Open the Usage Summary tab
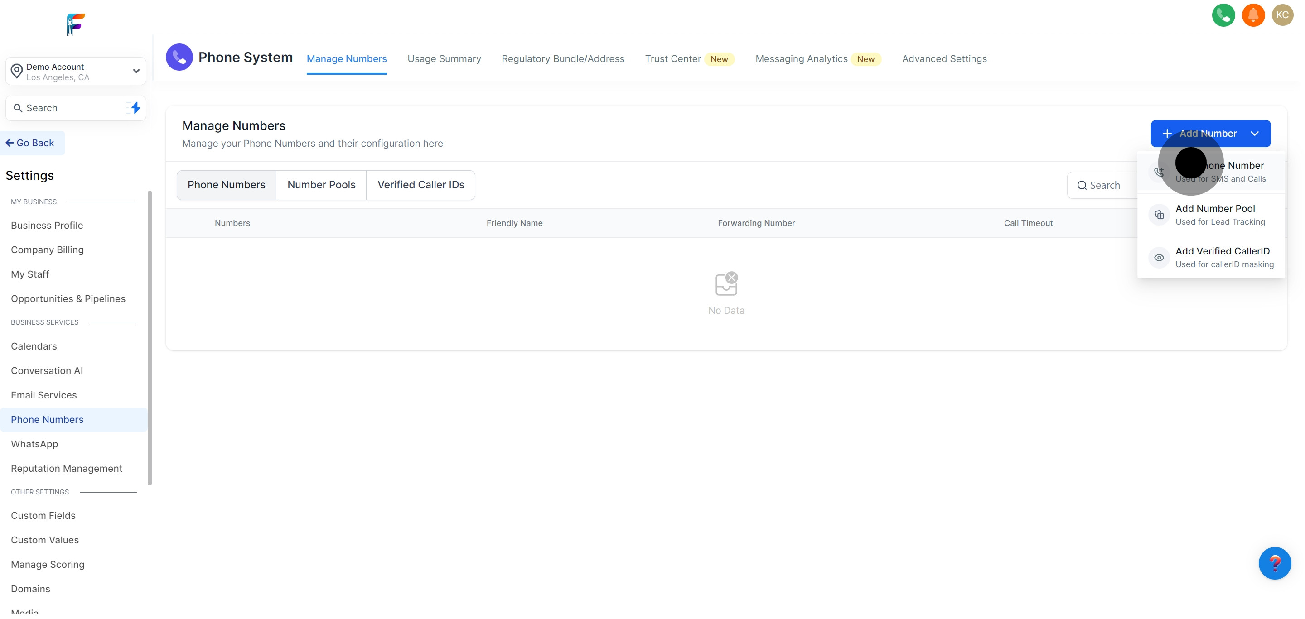 444,59
